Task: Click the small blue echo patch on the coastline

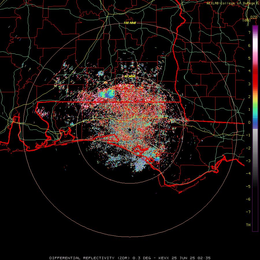Action: [x=157, y=159]
